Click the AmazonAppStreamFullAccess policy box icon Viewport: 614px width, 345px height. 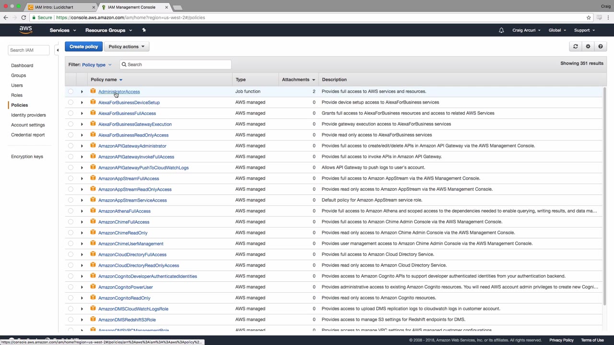(x=93, y=178)
